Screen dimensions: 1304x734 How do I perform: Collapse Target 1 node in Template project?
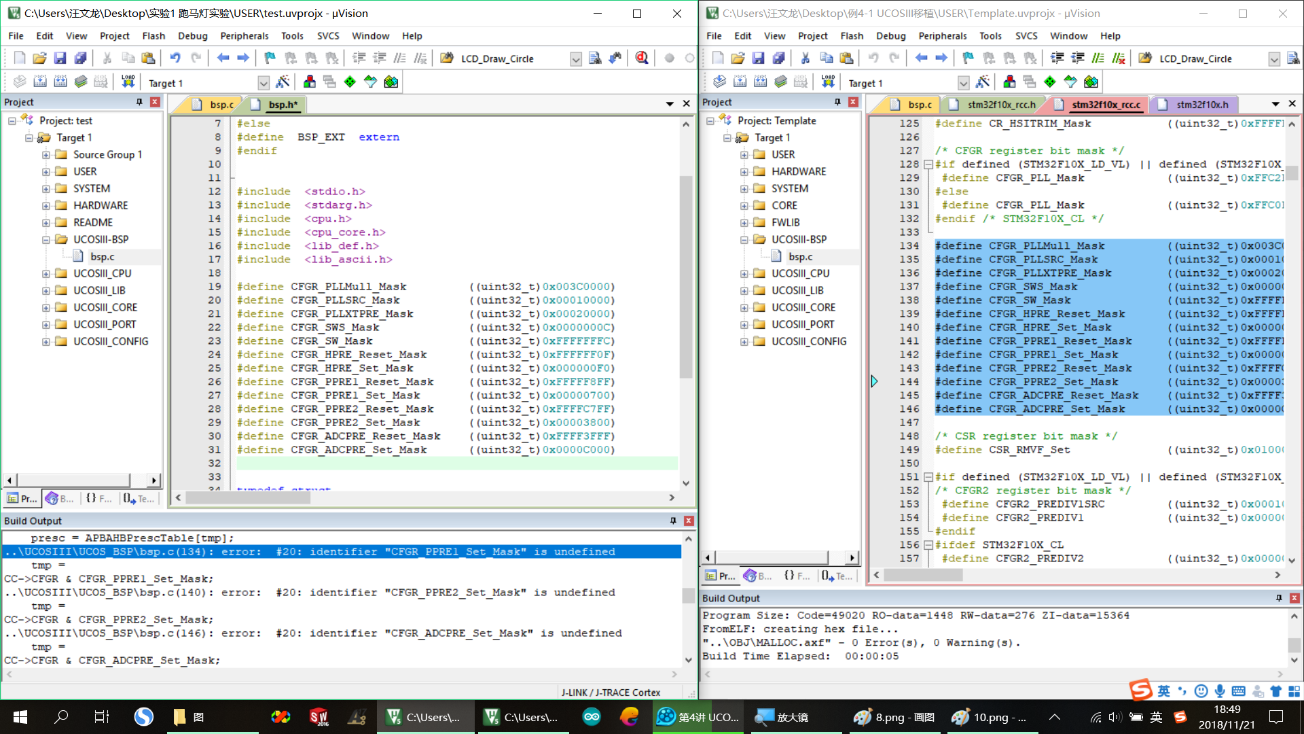727,138
